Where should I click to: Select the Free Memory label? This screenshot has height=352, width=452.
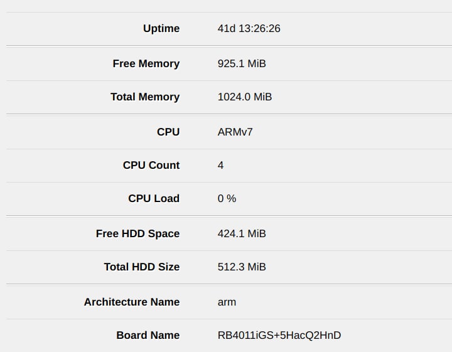click(x=146, y=63)
